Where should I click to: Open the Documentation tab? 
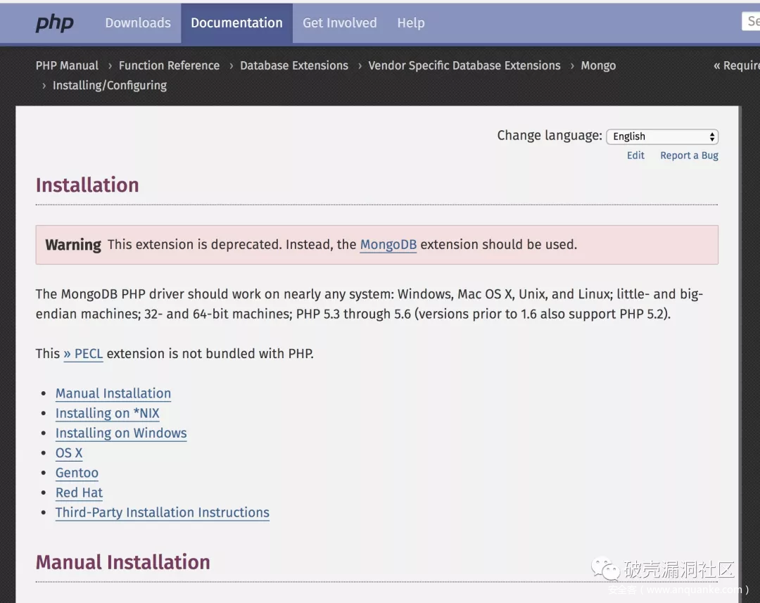click(236, 23)
